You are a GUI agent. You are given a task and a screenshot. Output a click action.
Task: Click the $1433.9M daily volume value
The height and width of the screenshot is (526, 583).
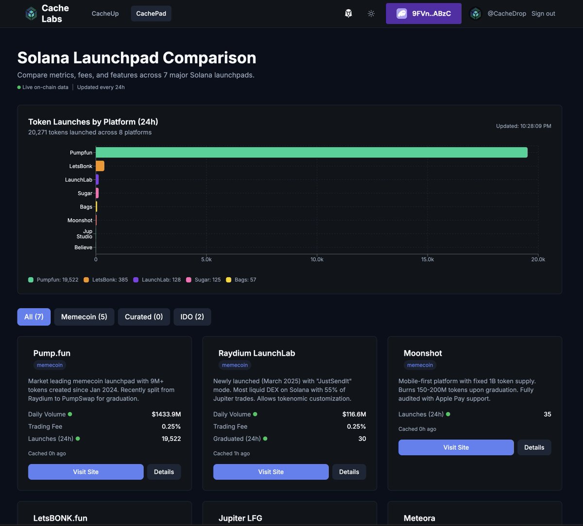point(166,414)
